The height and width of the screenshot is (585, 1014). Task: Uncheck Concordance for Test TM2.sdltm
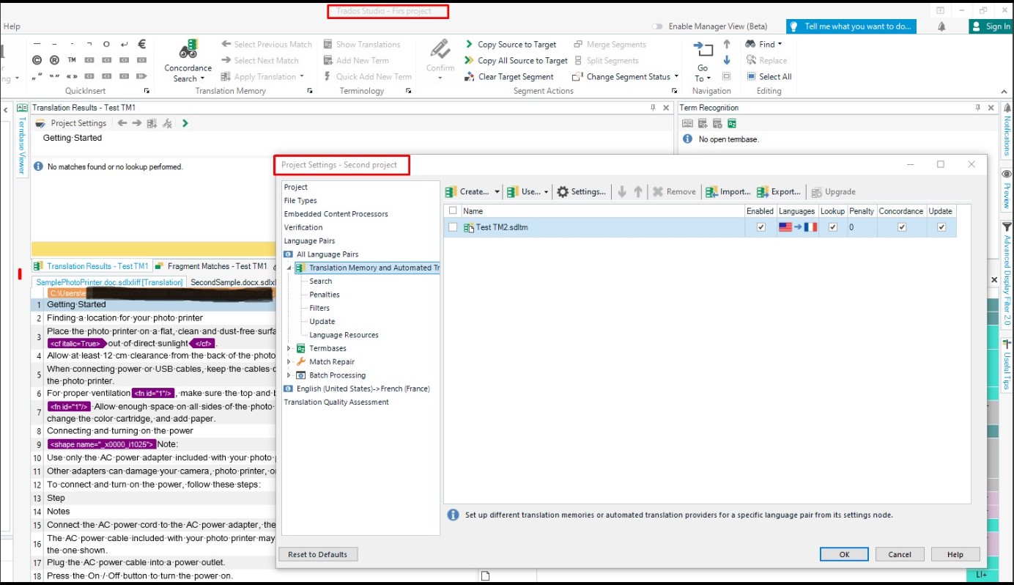click(x=902, y=227)
